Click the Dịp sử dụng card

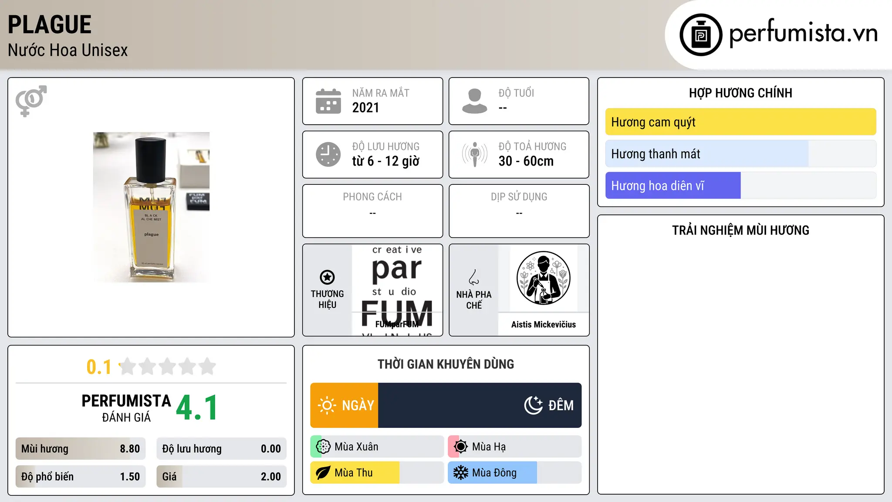(x=519, y=211)
